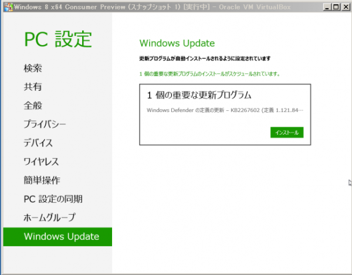The height and width of the screenshot is (275, 352).
Task: Click the green scheduled-install status message
Action: (x=209, y=74)
